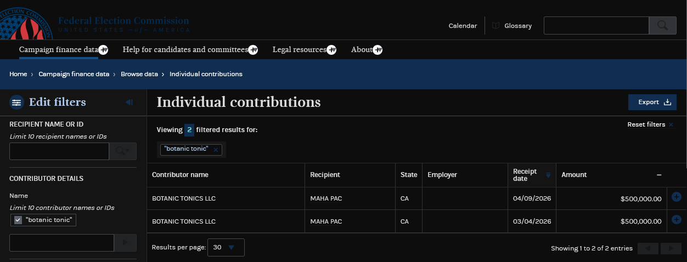Collapse the filters panel arrow
Screen dimensions: 687x262
click(x=129, y=102)
